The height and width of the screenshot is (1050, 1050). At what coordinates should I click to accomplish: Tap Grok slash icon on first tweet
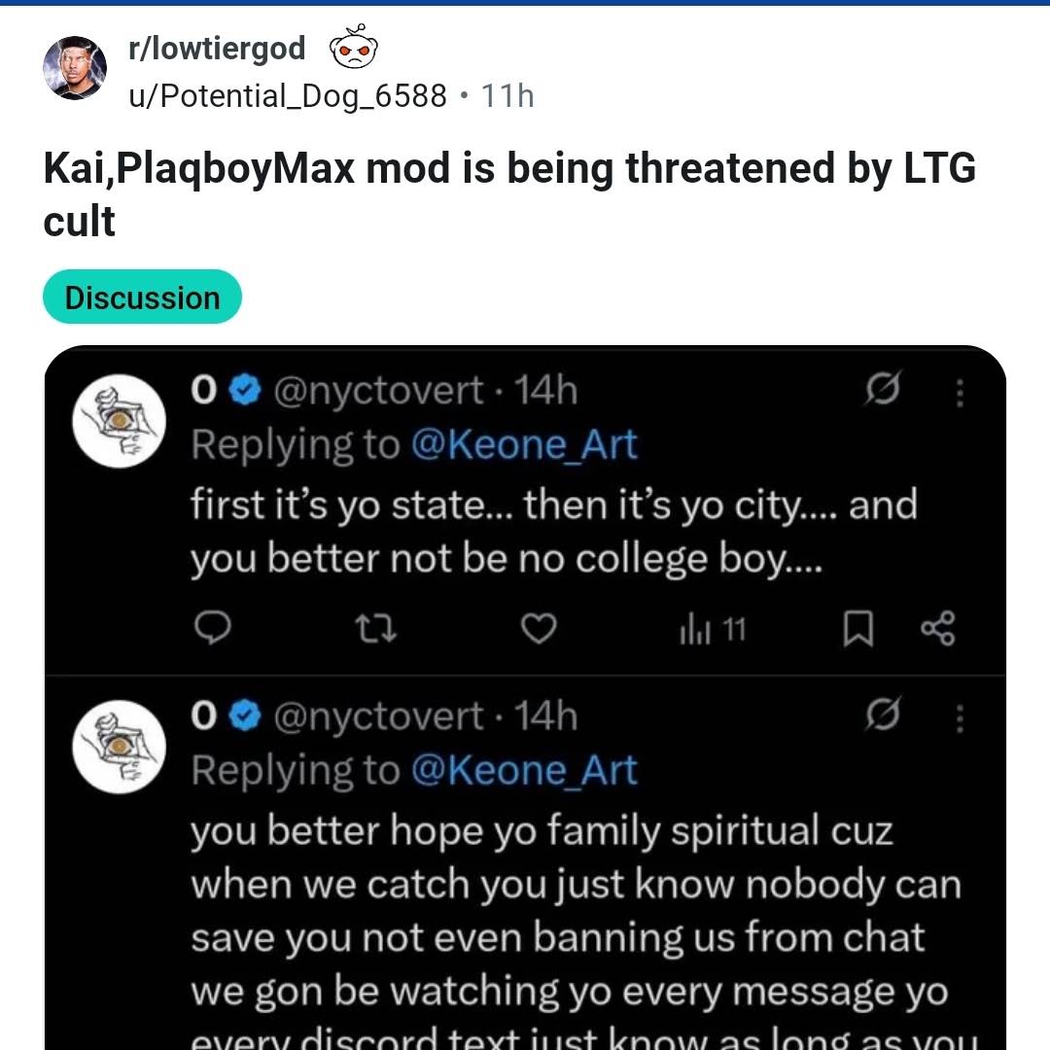(883, 388)
